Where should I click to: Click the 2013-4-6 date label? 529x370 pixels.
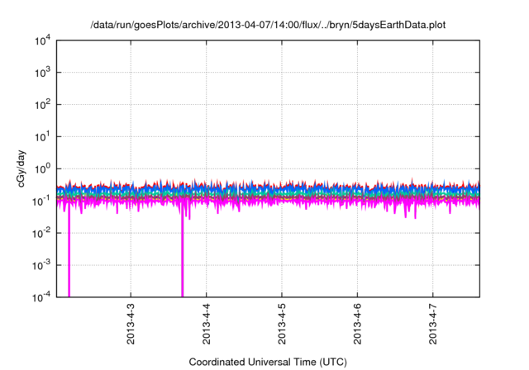[357, 324]
